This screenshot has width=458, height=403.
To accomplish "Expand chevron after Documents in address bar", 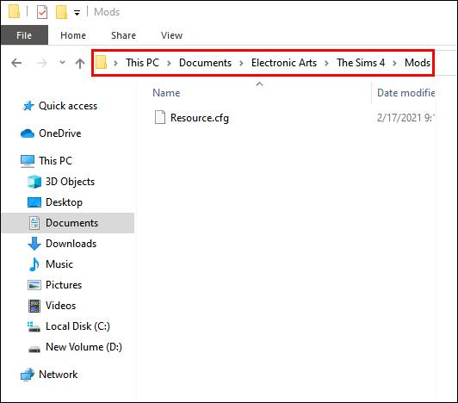I will (241, 63).
